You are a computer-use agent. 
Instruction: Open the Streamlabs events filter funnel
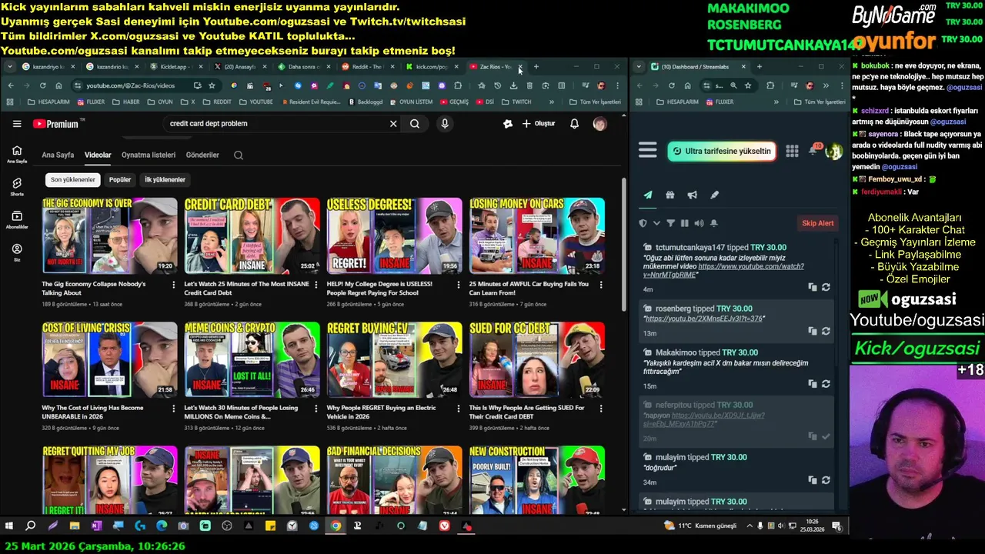670,223
